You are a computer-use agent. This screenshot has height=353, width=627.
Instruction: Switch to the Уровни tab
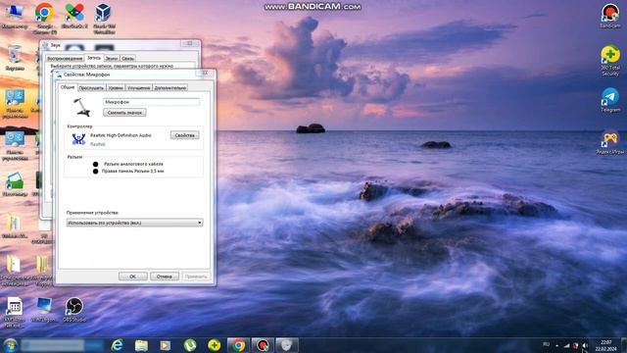(116, 87)
